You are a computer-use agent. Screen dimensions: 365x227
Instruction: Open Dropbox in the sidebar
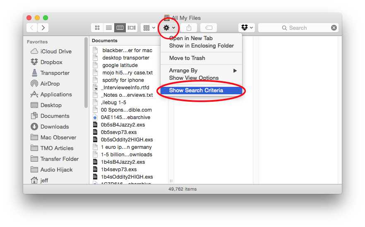tap(46, 62)
